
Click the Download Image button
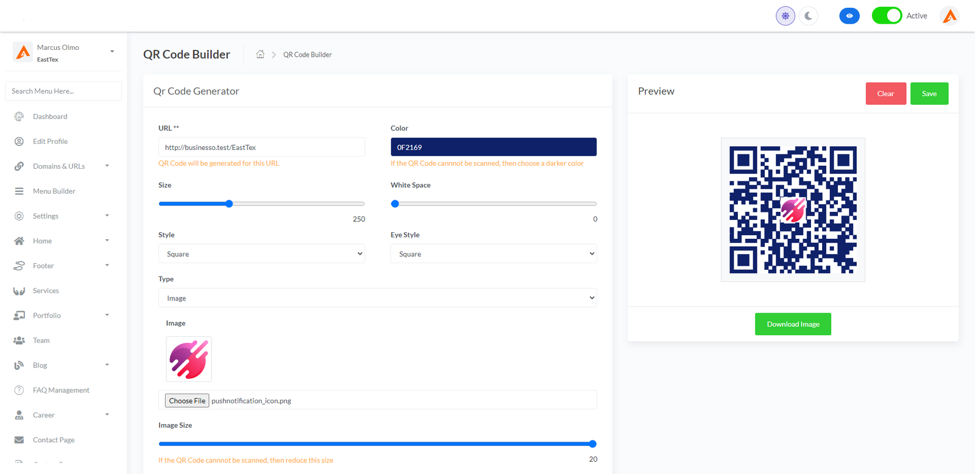click(x=792, y=324)
